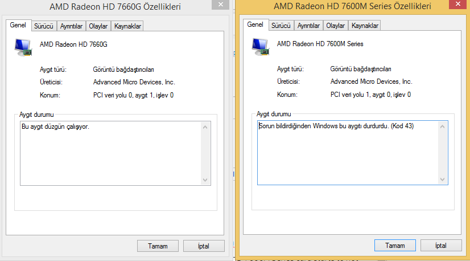Select Kaynaklar tab in HD 7600M Series window

[365, 26]
